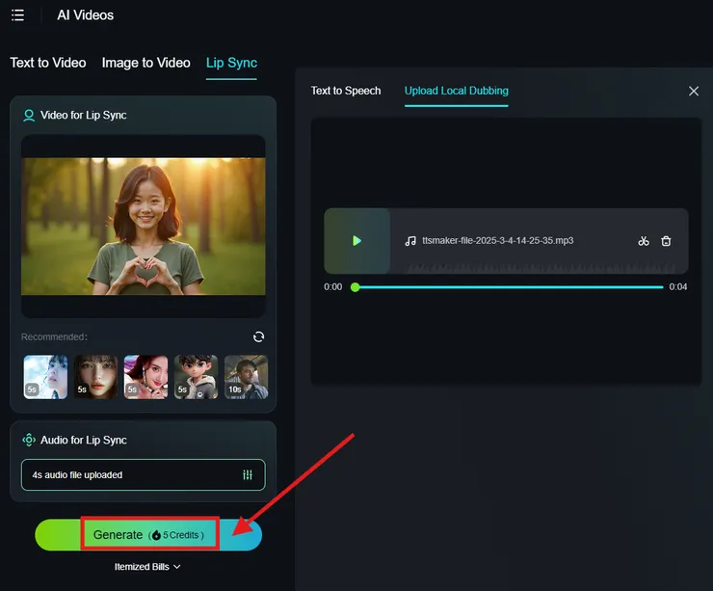Click the AI Videos title
713x591 pixels.
(86, 15)
